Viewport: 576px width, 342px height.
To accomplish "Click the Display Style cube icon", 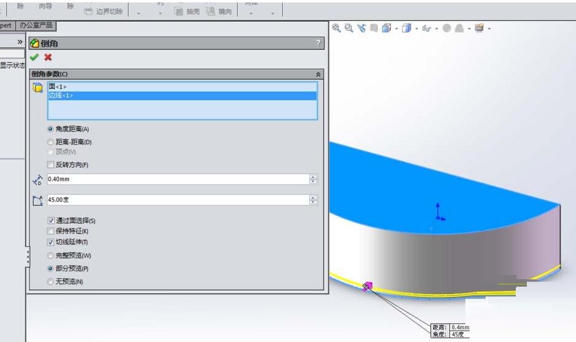I will [x=406, y=28].
